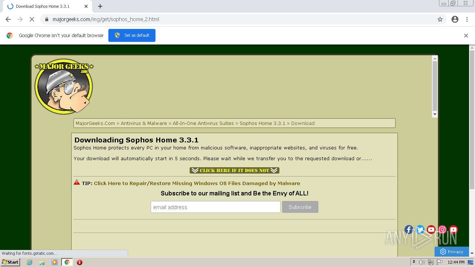The width and height of the screenshot is (475, 267).
Task: Click the red warning TIP icon
Action: coord(77,182)
